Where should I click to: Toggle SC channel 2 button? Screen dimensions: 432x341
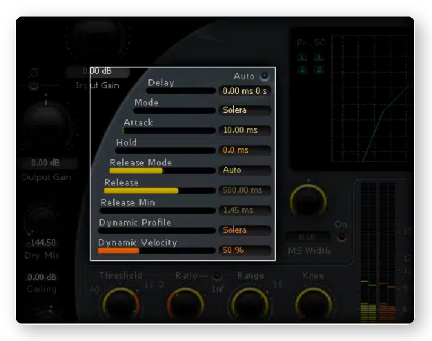point(319,70)
